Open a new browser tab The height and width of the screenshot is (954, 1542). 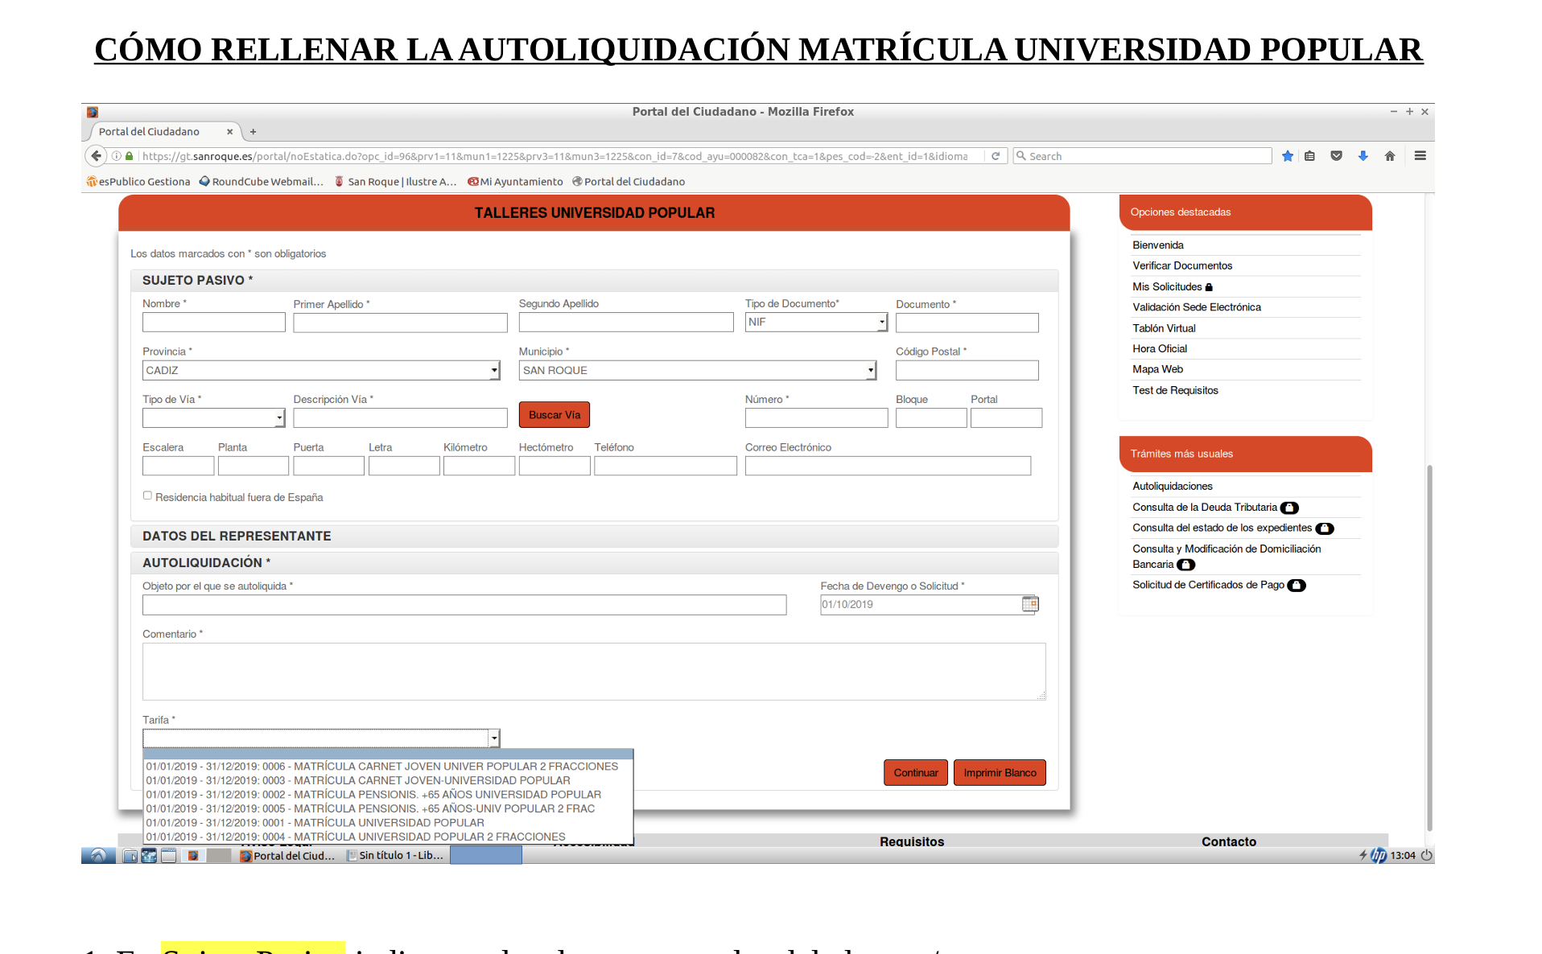253,132
